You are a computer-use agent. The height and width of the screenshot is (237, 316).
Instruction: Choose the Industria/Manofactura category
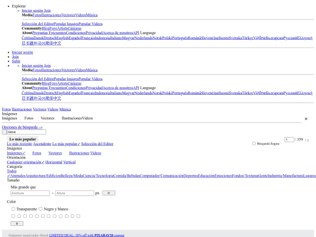[x=286, y=176]
